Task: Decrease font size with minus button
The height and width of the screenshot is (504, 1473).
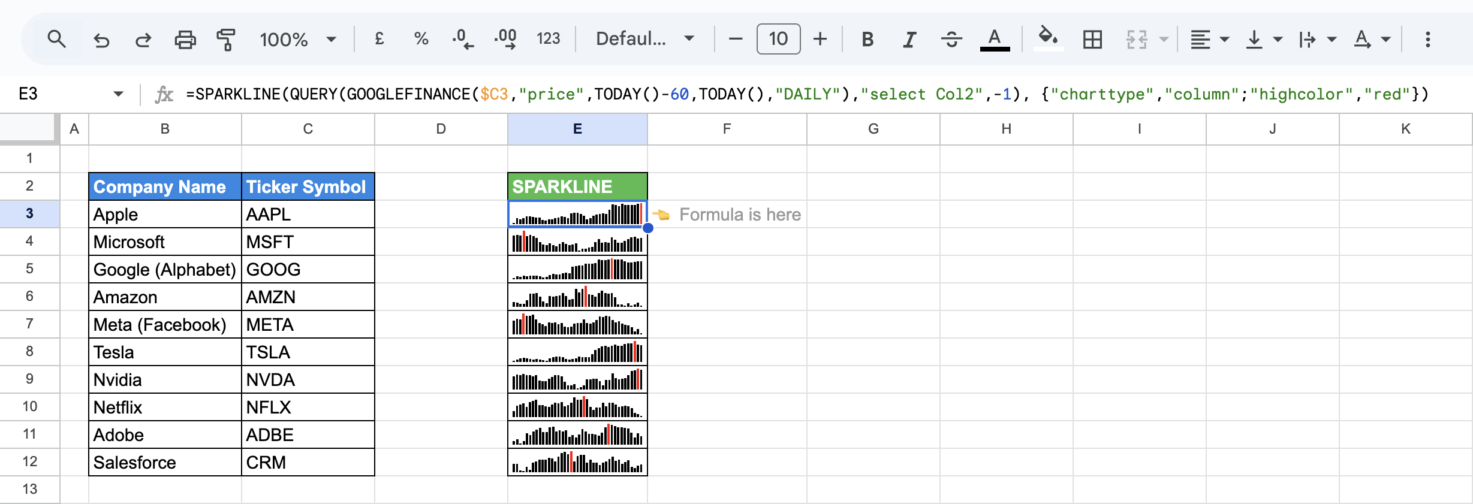Action: tap(736, 40)
